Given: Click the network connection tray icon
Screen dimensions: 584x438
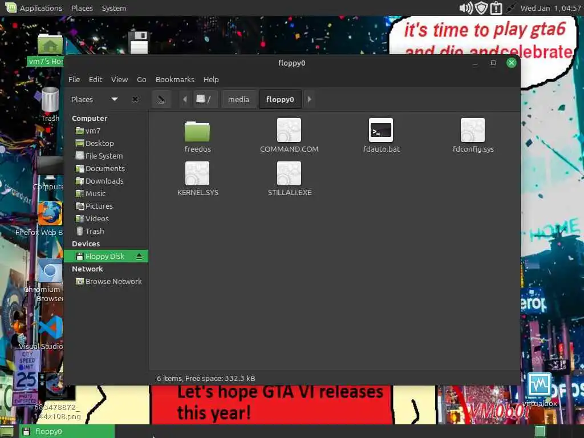Looking at the screenshot, I should [x=510, y=8].
